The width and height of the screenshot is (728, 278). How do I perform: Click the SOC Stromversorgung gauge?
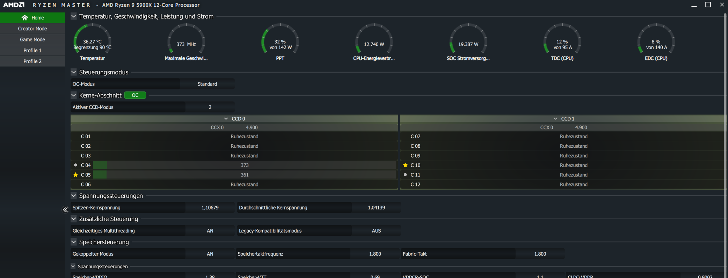coord(468,42)
